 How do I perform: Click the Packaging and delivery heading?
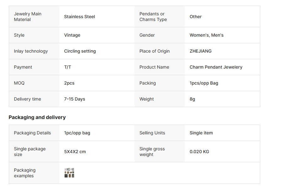click(x=37, y=117)
